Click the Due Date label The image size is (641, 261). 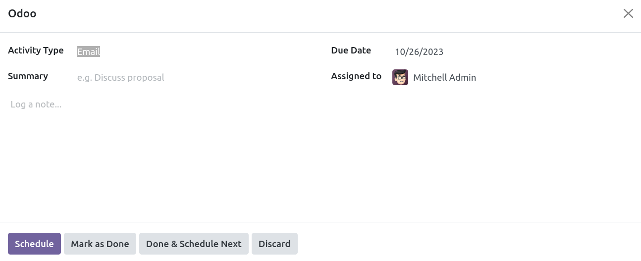(x=351, y=51)
